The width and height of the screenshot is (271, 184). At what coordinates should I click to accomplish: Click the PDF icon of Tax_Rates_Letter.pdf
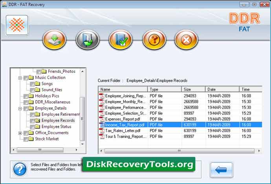[102, 131]
